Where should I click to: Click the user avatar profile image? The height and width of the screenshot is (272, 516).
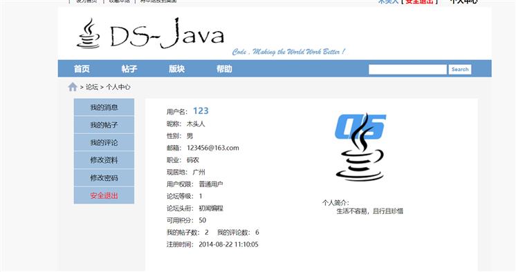360,147
